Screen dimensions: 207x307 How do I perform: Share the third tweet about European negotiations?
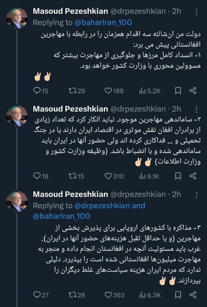click(x=193, y=295)
